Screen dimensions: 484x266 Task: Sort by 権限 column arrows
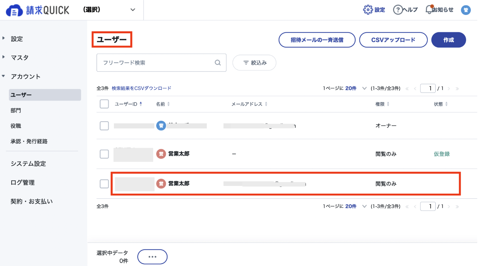[388, 104]
